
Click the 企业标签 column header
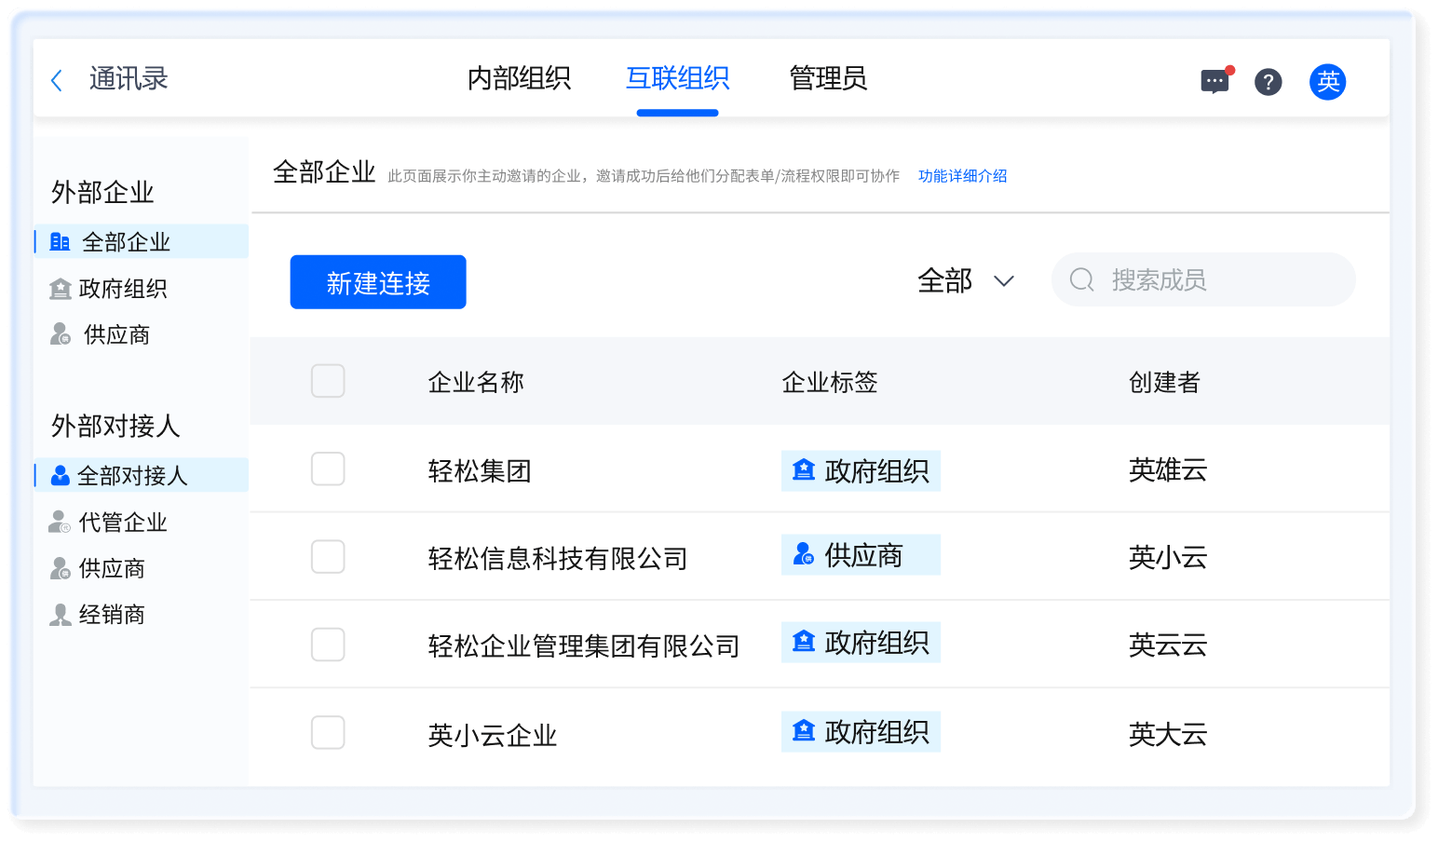830,382
